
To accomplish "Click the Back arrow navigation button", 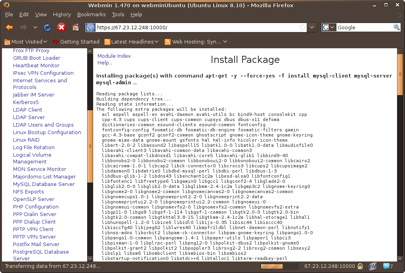I will coord(9,27).
